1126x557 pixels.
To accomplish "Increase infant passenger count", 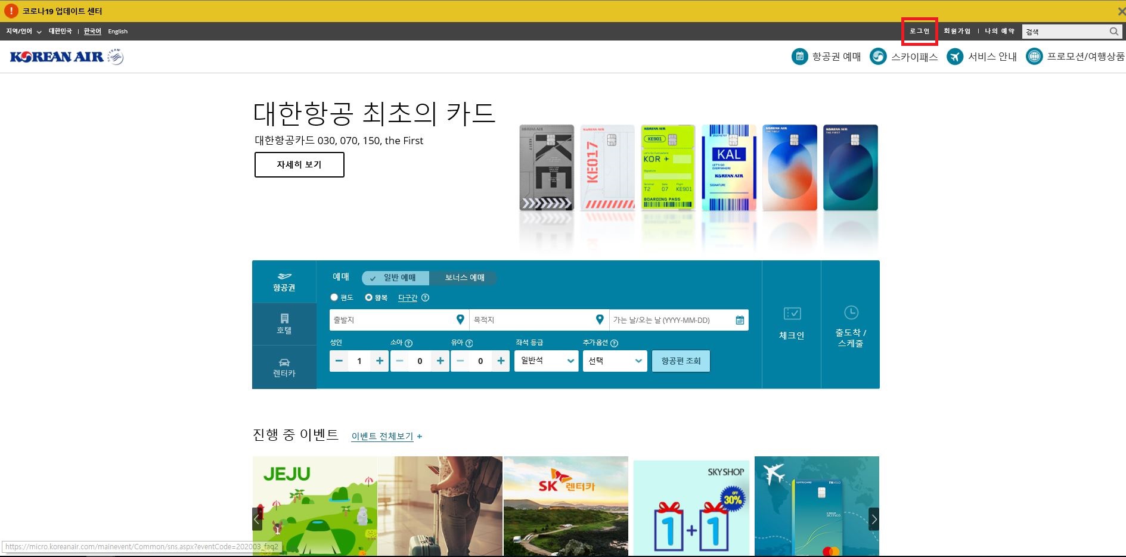I will click(x=501, y=361).
